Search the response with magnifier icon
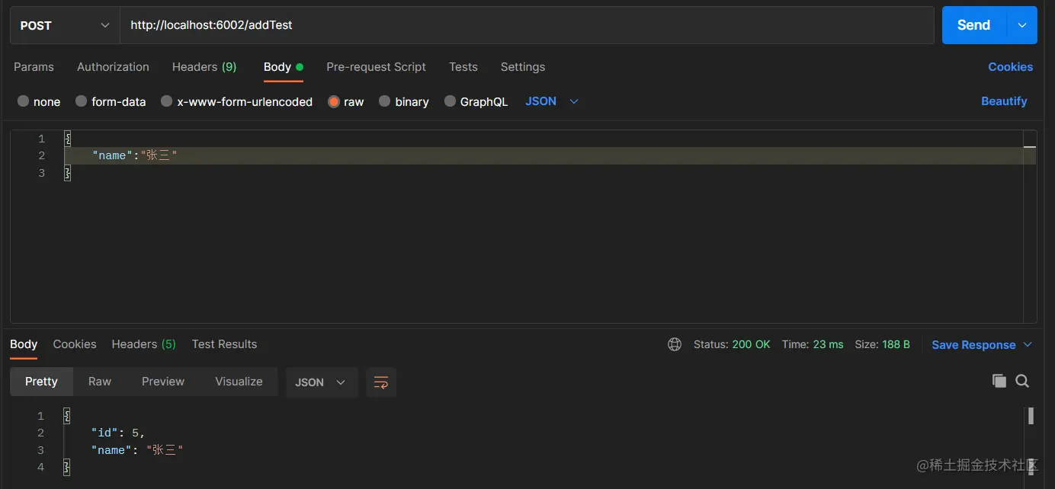1055x489 pixels. click(1022, 381)
